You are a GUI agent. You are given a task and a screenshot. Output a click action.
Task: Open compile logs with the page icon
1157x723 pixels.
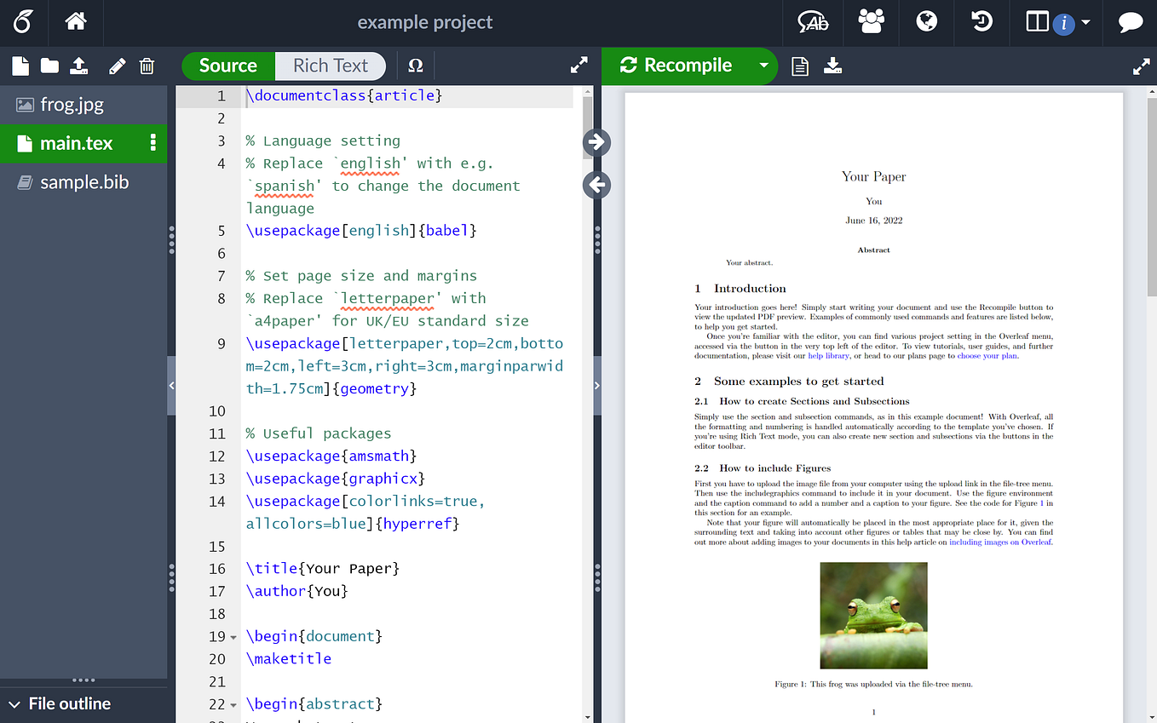(x=799, y=66)
